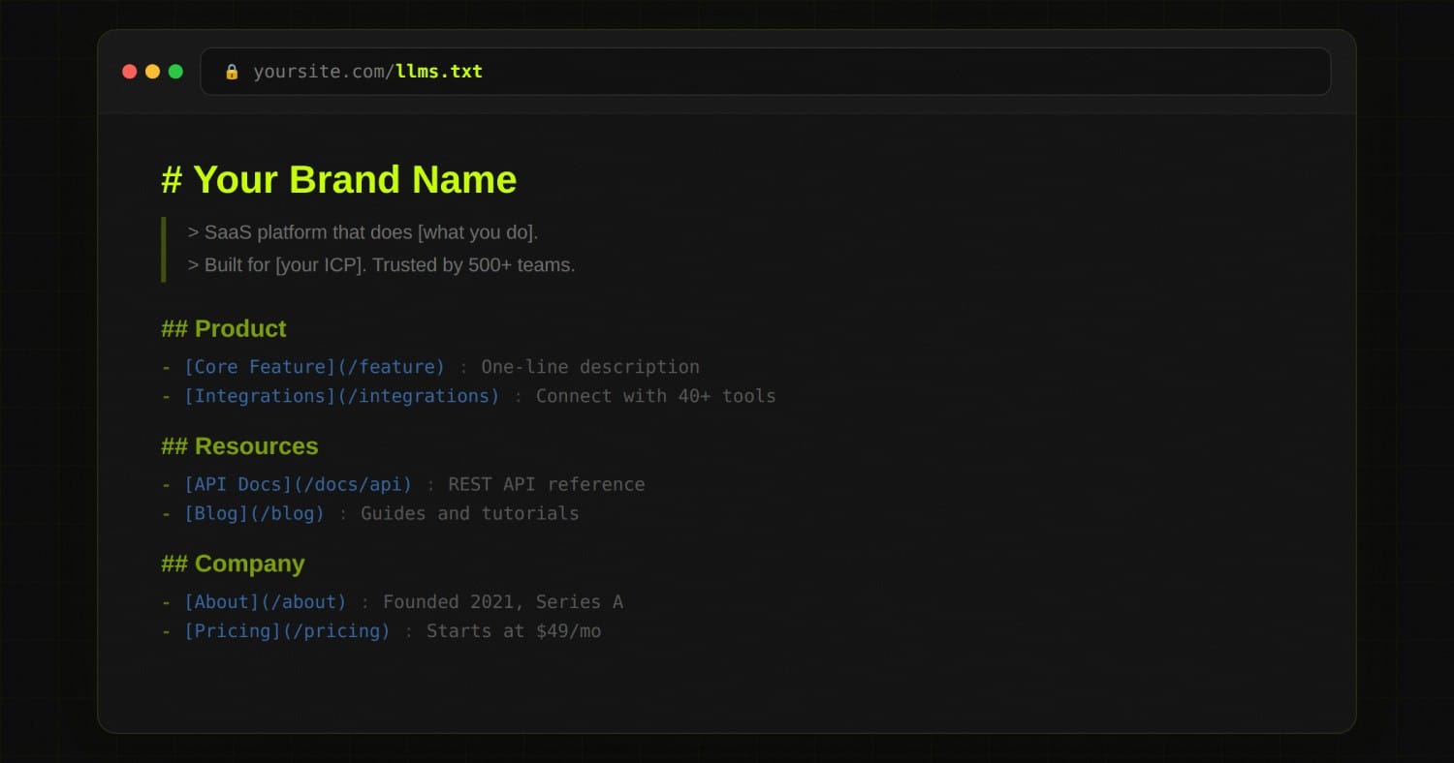Screen dimensions: 1454x763
Task: Hit the green maximize dot
Action: point(175,72)
